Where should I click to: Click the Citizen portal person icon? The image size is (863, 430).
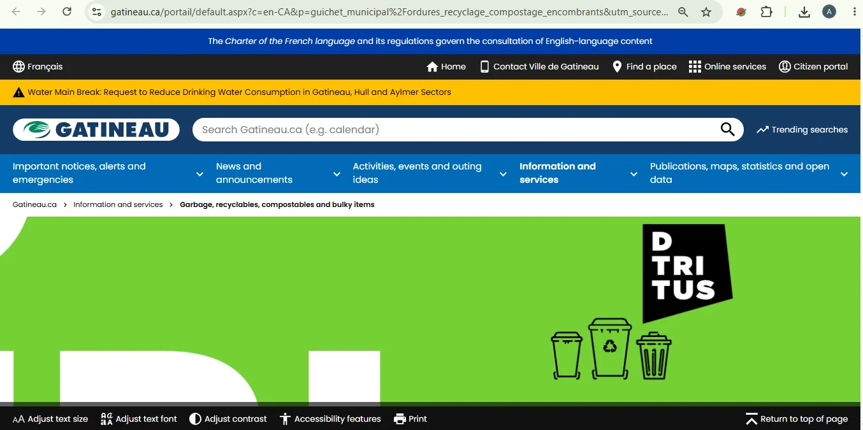(x=785, y=67)
